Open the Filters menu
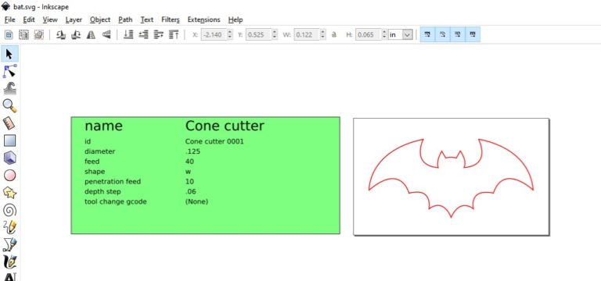Viewport: 601px width, 281px height. (x=171, y=20)
